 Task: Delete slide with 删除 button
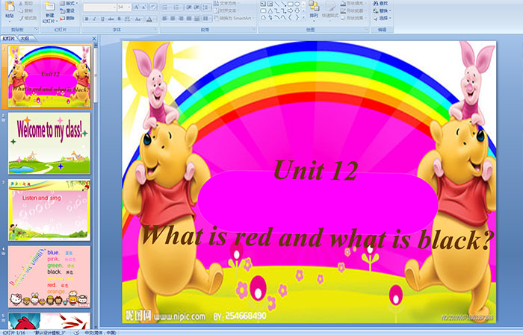tap(67, 18)
